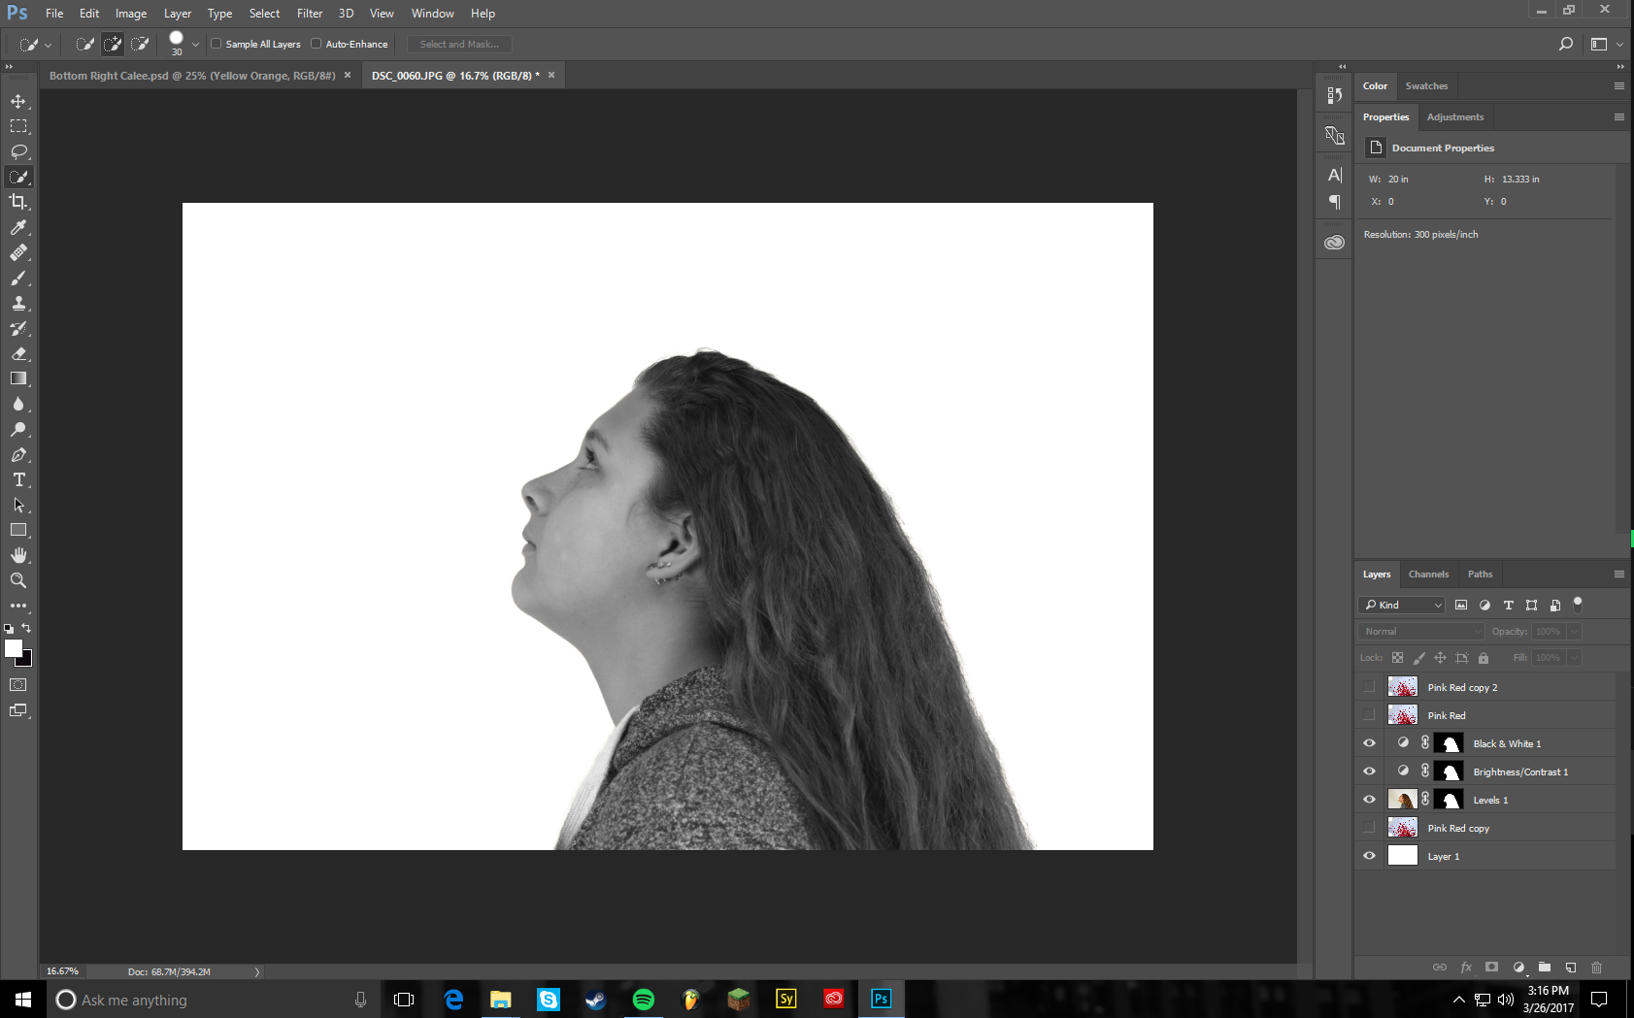The height and width of the screenshot is (1018, 1634).
Task: Open the Properties panel options menu
Action: coord(1618,116)
